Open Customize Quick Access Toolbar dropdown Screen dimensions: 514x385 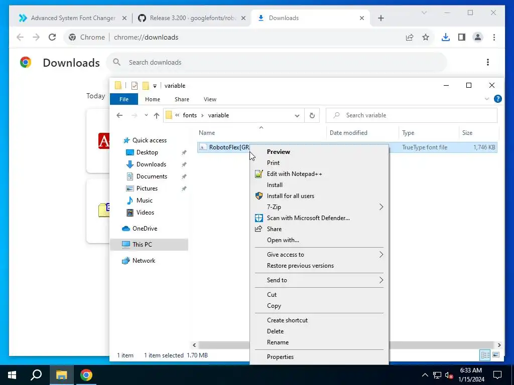(x=155, y=86)
